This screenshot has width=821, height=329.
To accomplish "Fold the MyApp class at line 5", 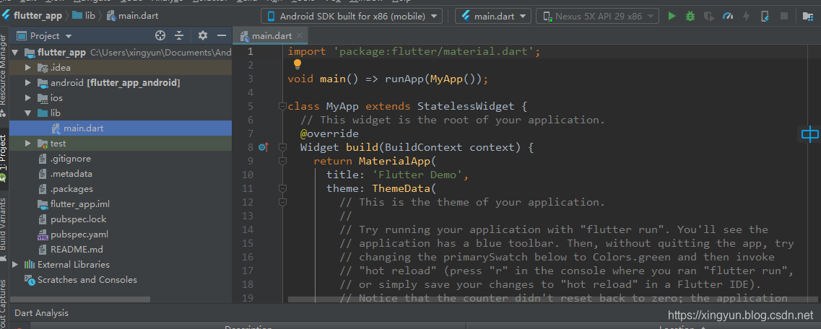I will tap(283, 106).
